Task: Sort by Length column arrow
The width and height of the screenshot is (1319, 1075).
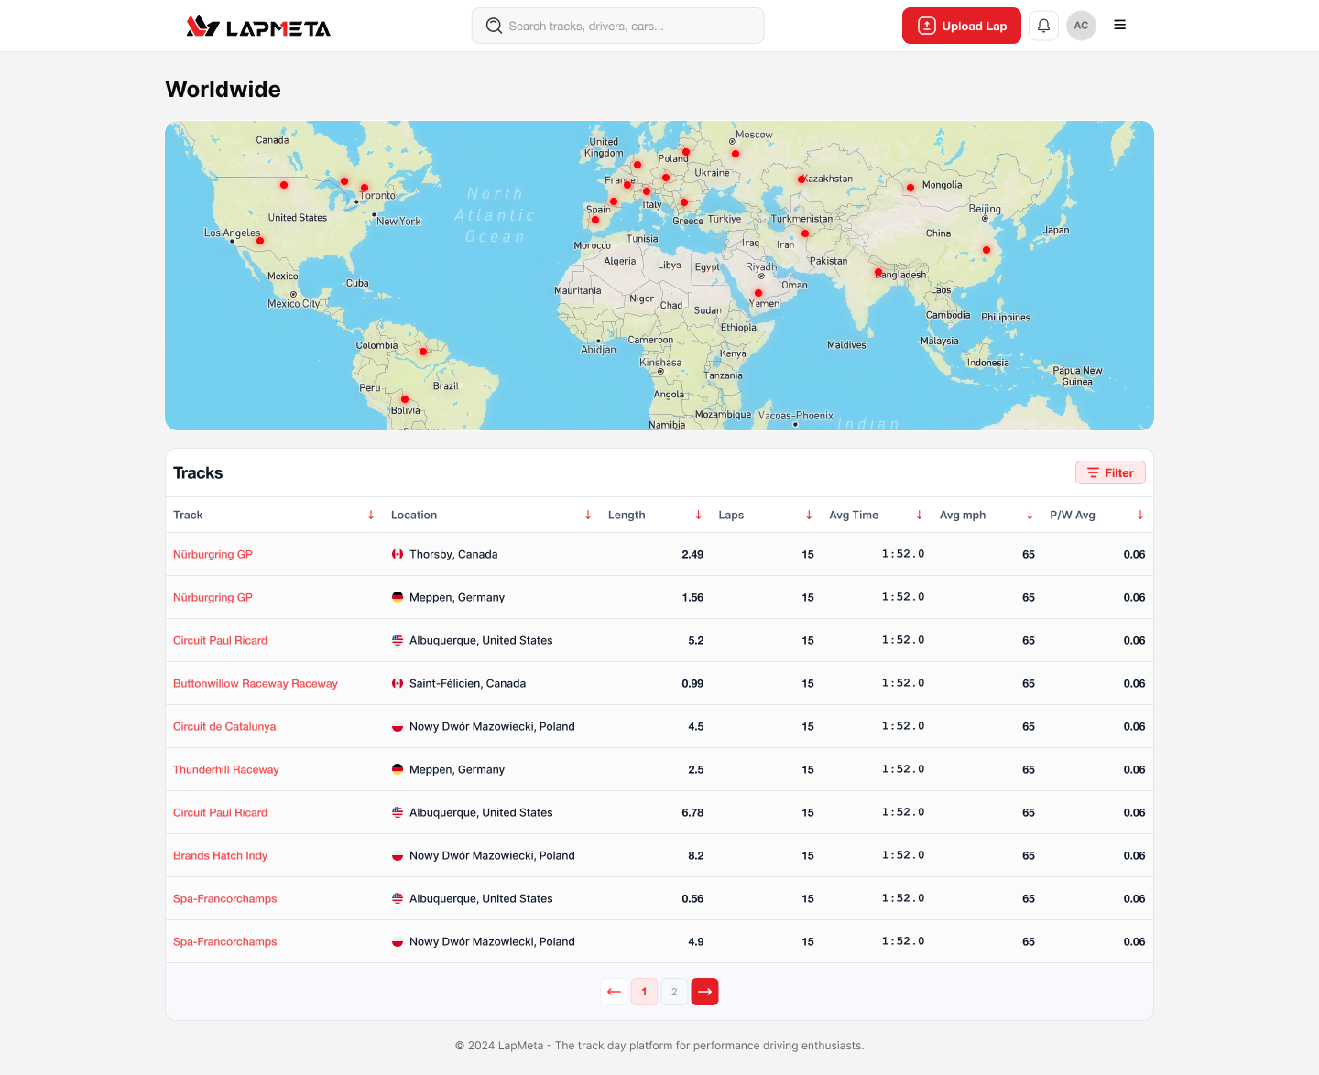Action: 699,515
